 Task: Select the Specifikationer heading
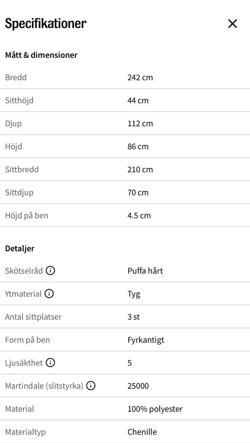coord(46,23)
